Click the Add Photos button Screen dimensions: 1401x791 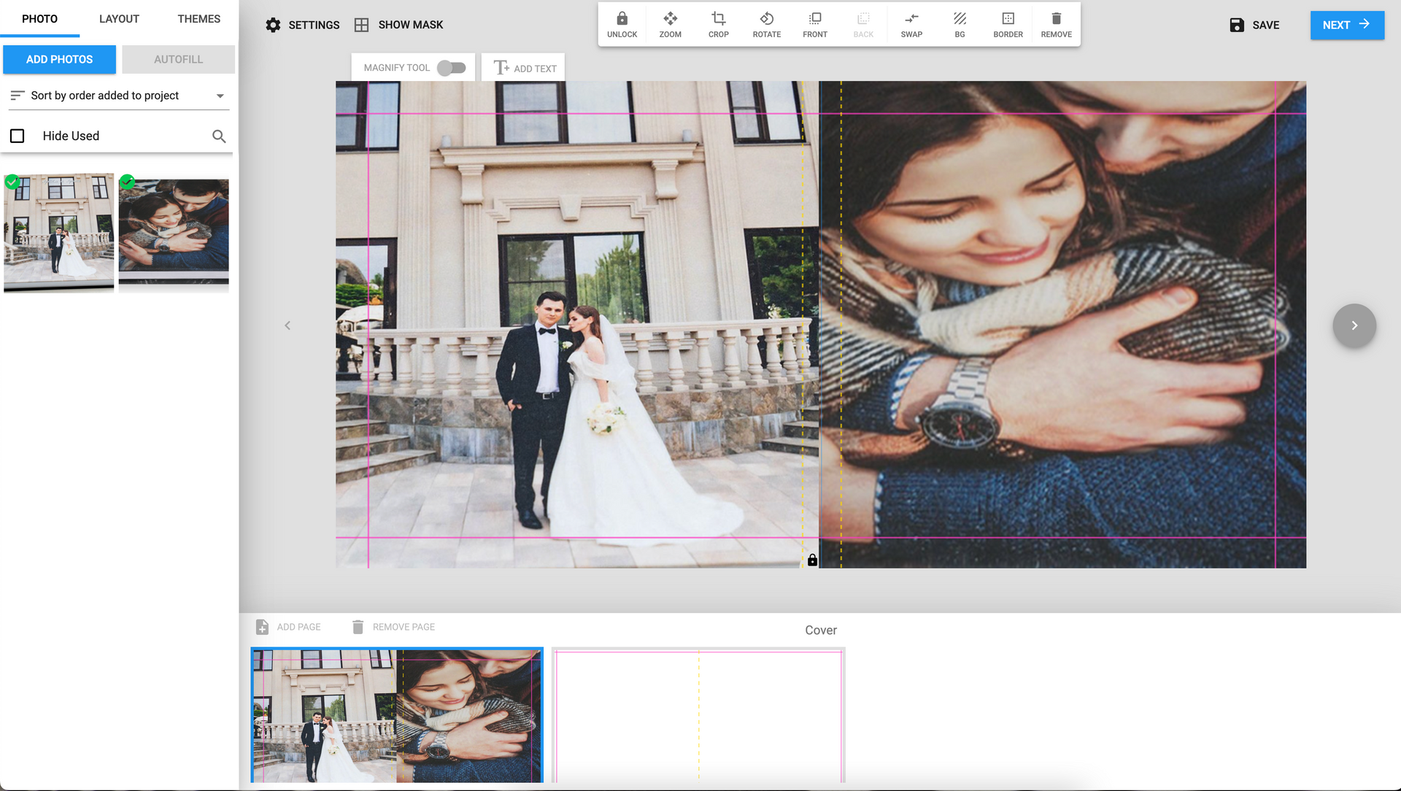58,58
